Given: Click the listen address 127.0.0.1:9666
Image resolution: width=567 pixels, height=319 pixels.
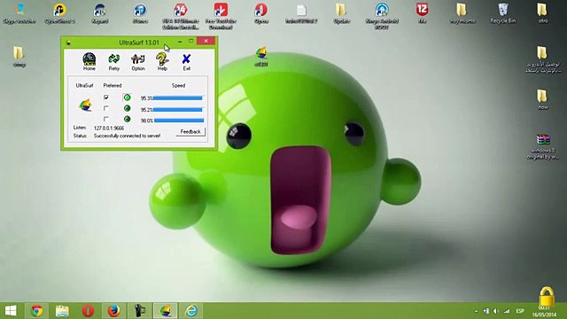Looking at the screenshot, I should pyautogui.click(x=109, y=128).
